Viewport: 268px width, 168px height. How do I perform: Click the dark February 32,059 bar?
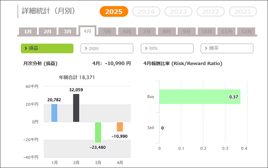(76, 108)
